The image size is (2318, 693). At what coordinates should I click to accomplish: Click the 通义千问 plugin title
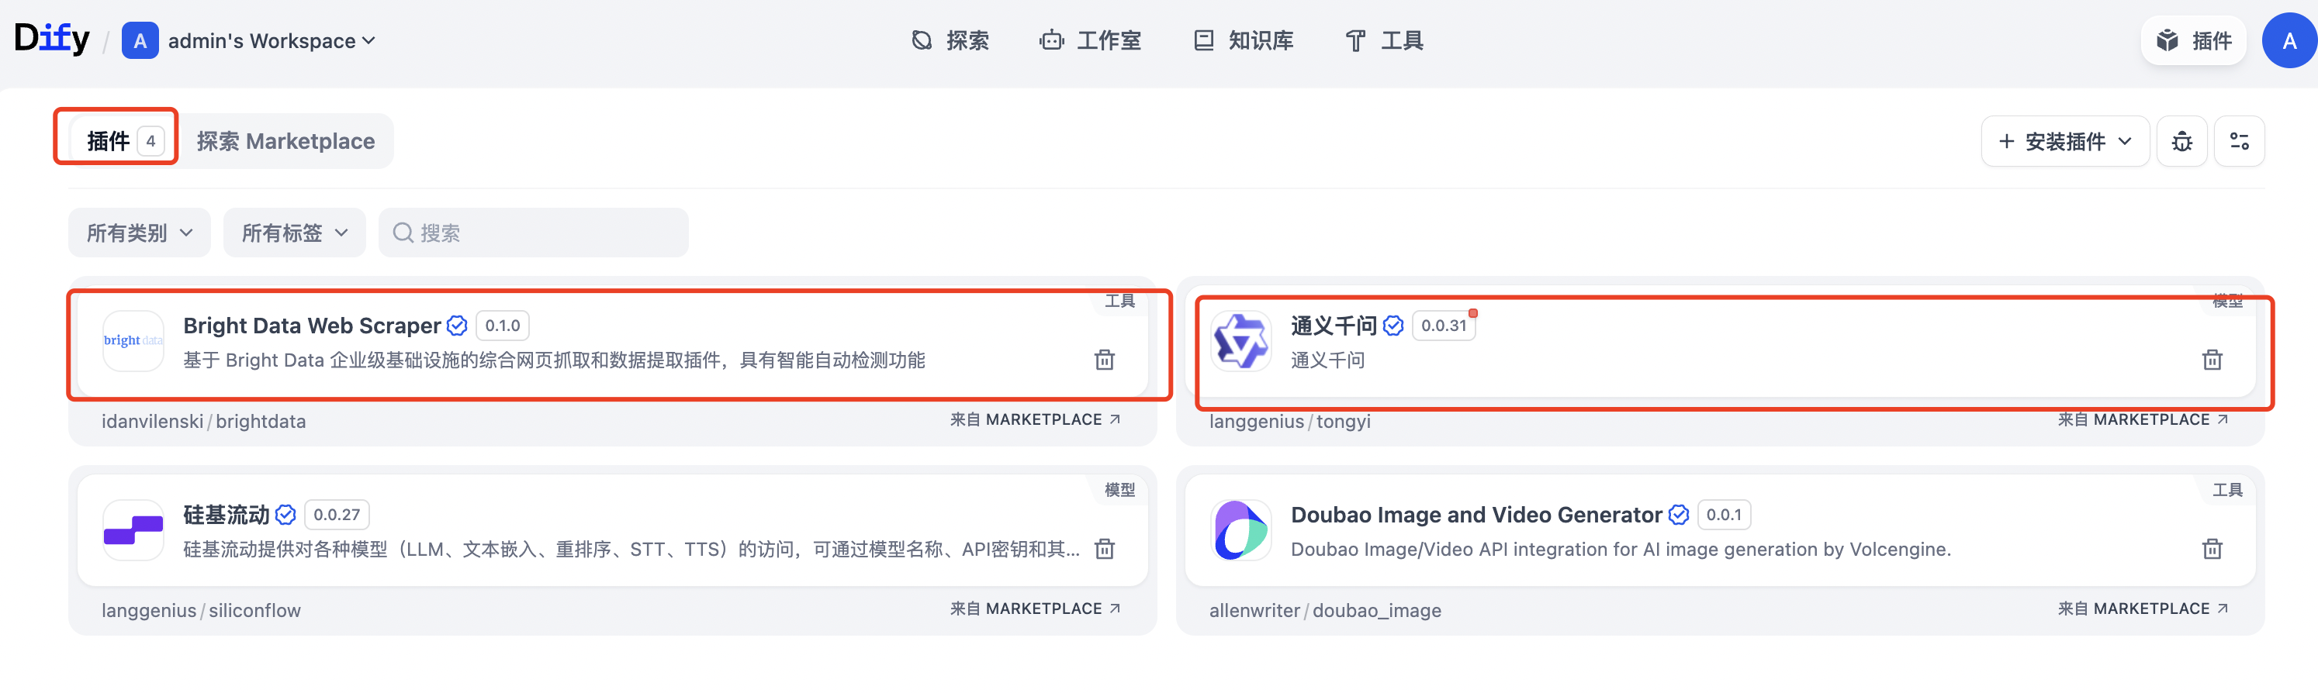(1334, 326)
